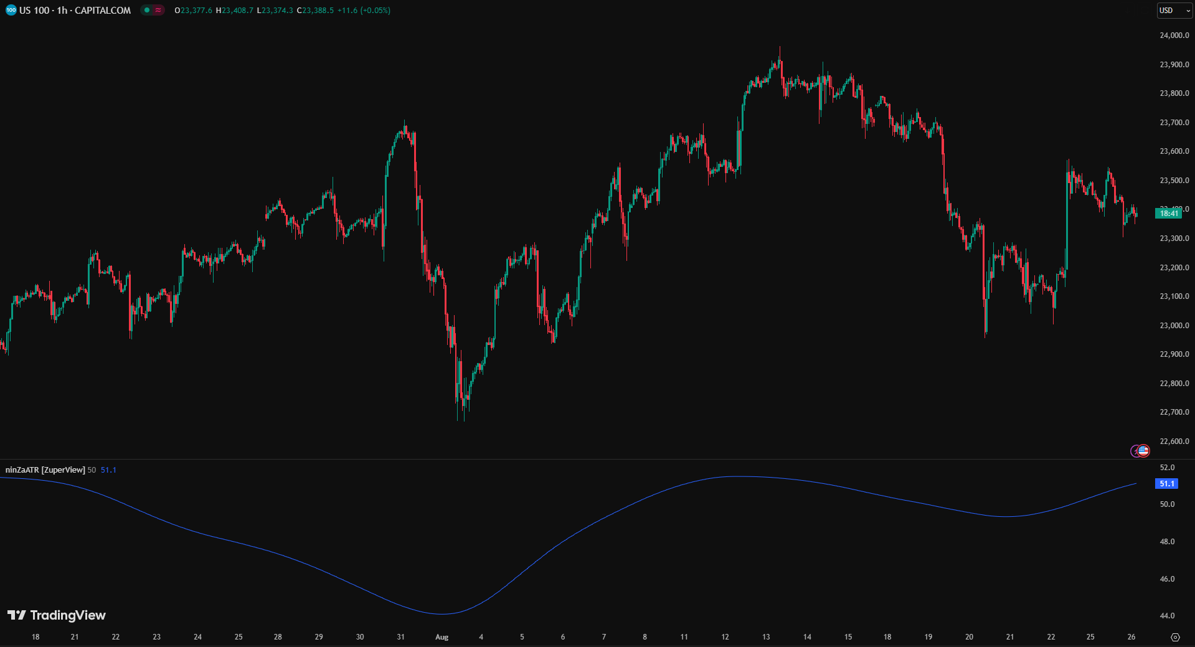Click the ninZaATR [ZuperView] indicator label
This screenshot has height=647, width=1195.
45,470
